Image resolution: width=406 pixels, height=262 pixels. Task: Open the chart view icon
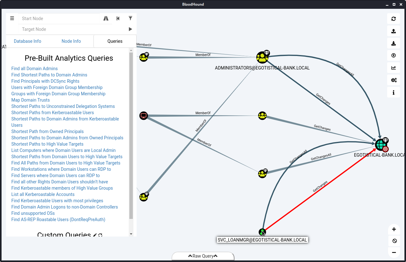click(x=393, y=68)
